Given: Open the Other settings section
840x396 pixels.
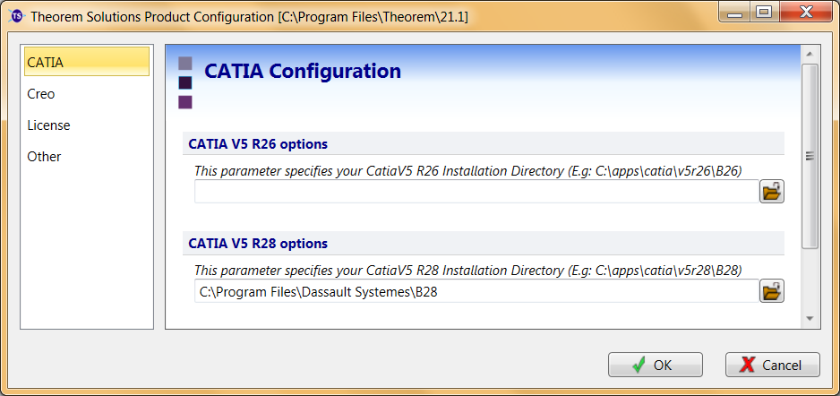Looking at the screenshot, I should (x=87, y=156).
